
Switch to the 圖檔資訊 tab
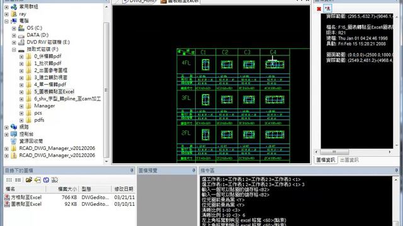tap(326, 160)
